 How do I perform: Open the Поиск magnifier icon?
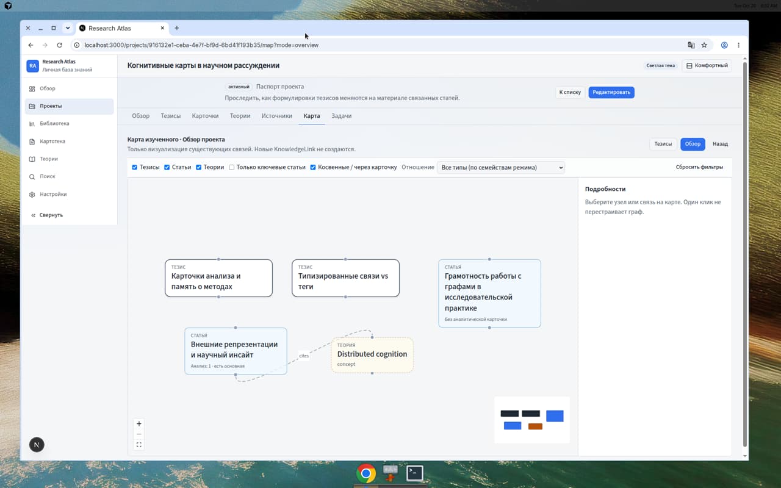[x=32, y=177]
